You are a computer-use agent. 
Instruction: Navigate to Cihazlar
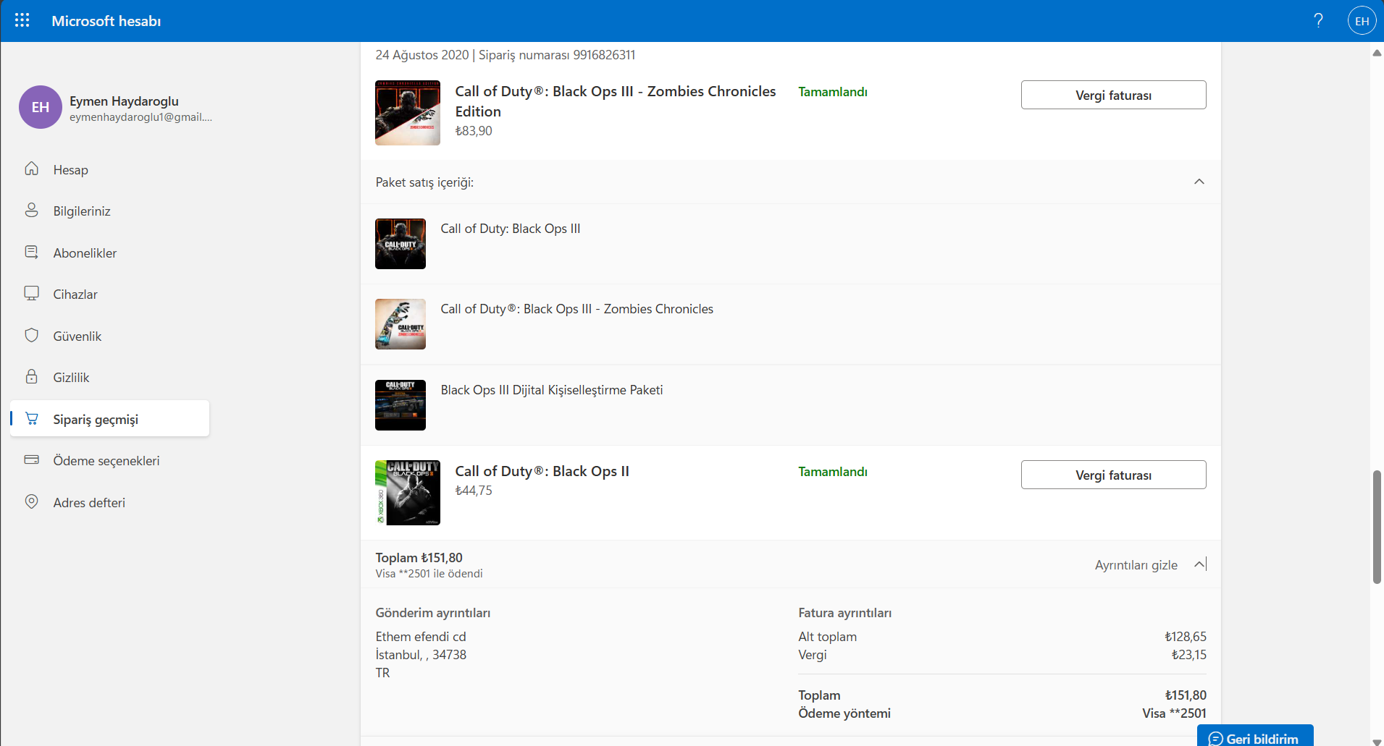[x=110, y=294]
